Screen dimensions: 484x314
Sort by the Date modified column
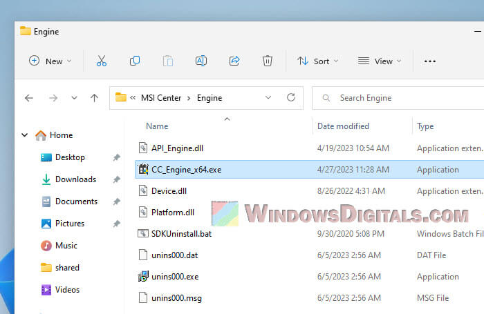pyautogui.click(x=343, y=126)
